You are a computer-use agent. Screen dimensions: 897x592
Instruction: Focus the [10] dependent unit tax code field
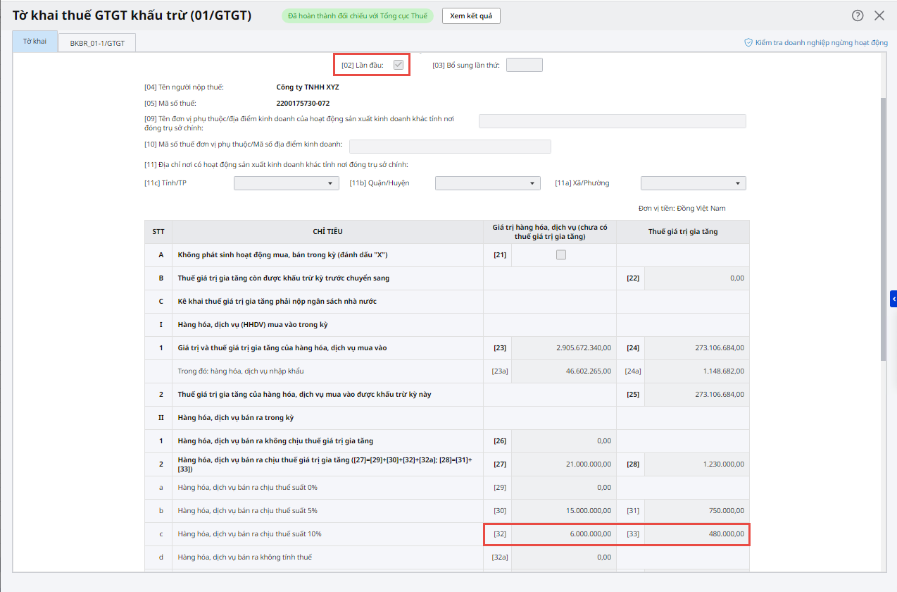(450, 146)
